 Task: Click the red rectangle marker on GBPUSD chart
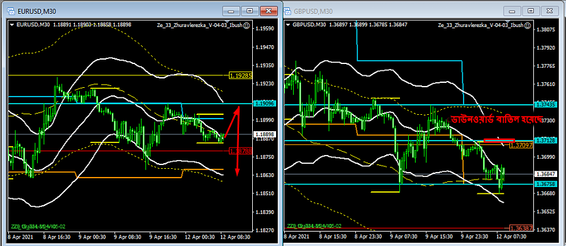tap(499, 140)
